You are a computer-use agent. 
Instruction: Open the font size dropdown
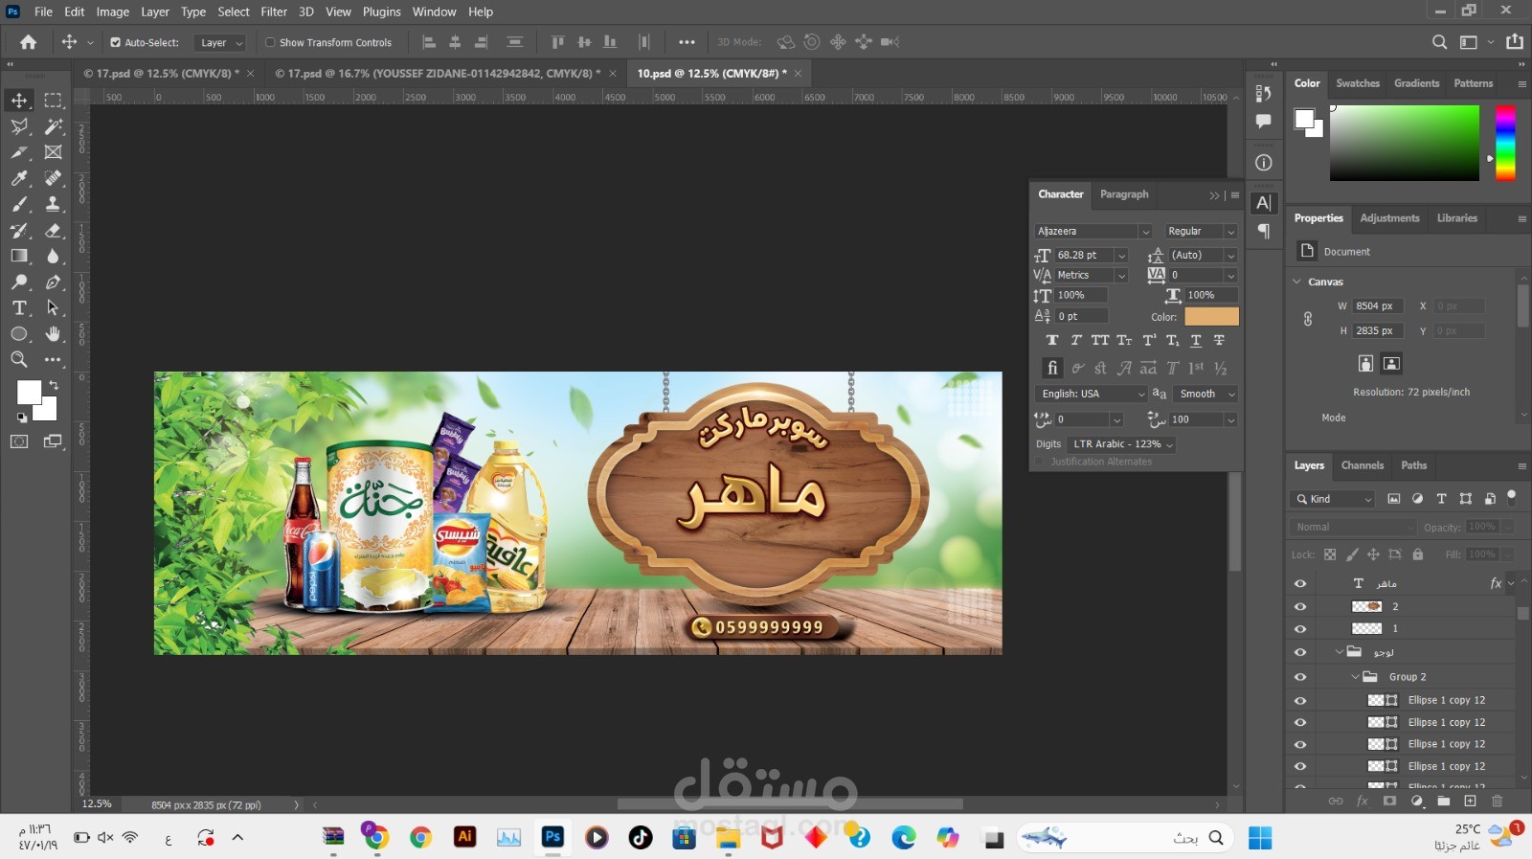[1121, 255]
